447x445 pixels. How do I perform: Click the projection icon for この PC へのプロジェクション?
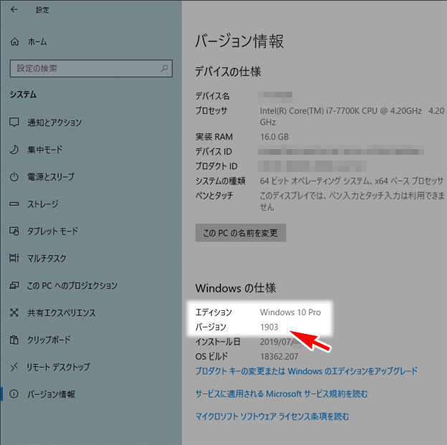point(14,285)
